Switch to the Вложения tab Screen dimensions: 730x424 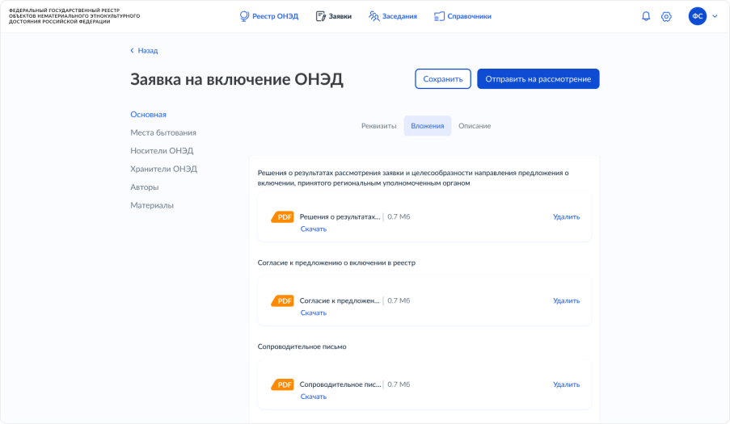point(428,126)
